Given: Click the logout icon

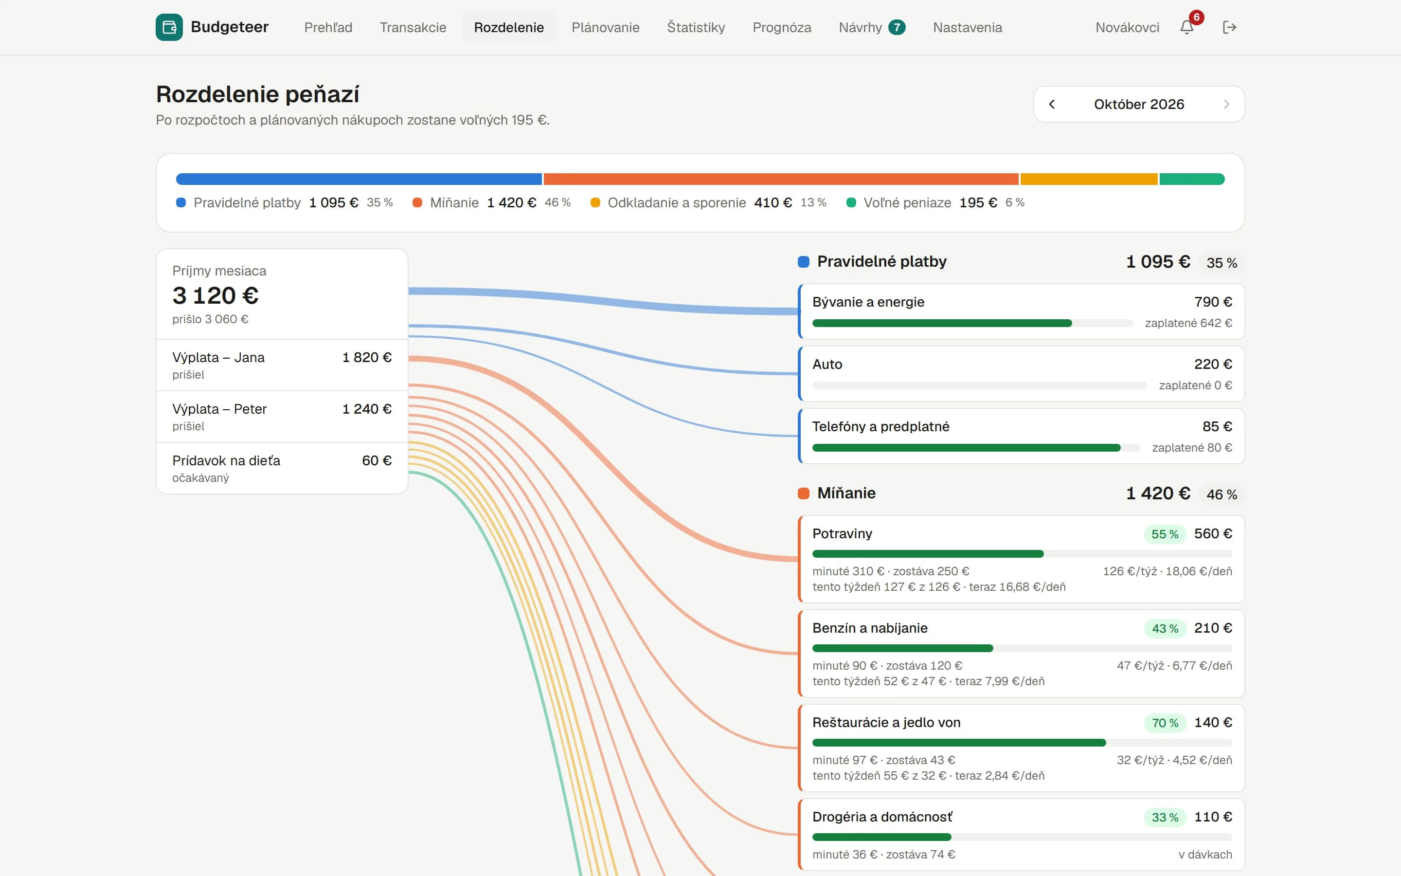Looking at the screenshot, I should [1230, 27].
